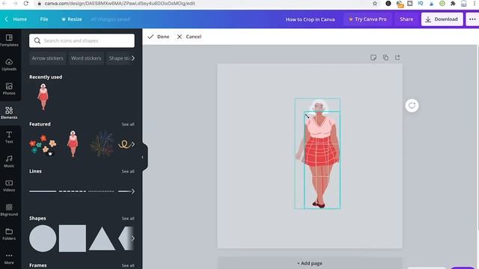Select the Shape stickers chip
This screenshot has width=479, height=269.
pyautogui.click(x=120, y=58)
